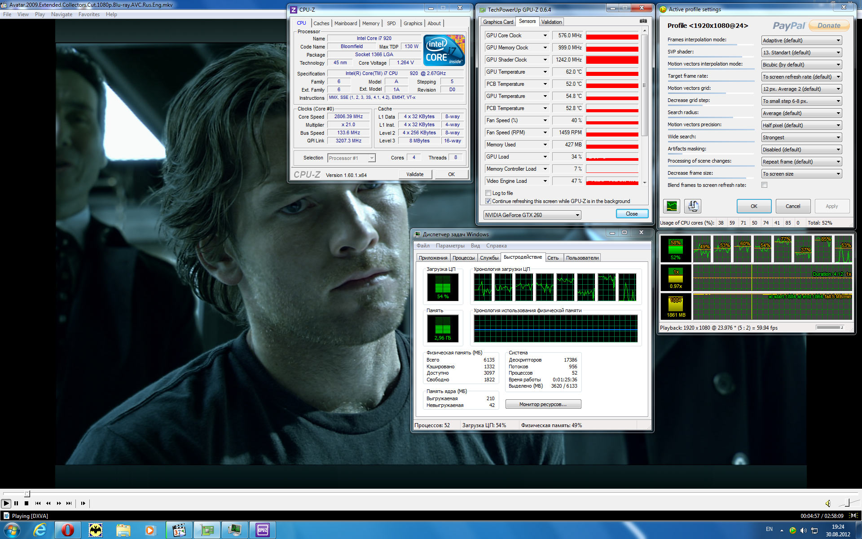Viewport: 862px width, 539px height.
Task: Switch to Mainboard tab in CPU-Z
Action: tap(345, 23)
